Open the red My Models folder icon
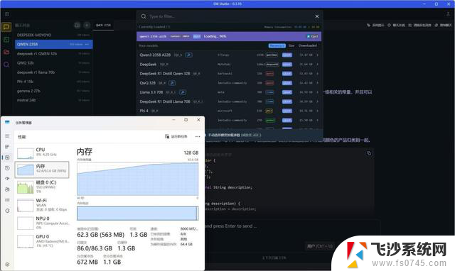 [x=6, y=52]
